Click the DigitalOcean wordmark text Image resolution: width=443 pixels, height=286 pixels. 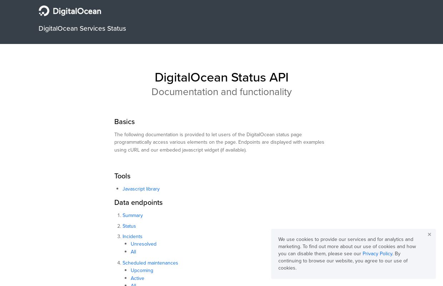(77, 11)
